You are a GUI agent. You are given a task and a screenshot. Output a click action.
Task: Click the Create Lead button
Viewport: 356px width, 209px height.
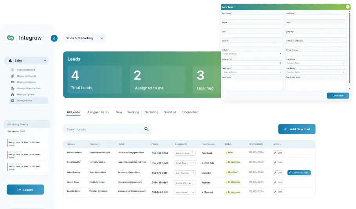tap(338, 96)
